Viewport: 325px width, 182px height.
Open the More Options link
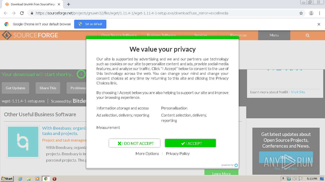coord(147,154)
